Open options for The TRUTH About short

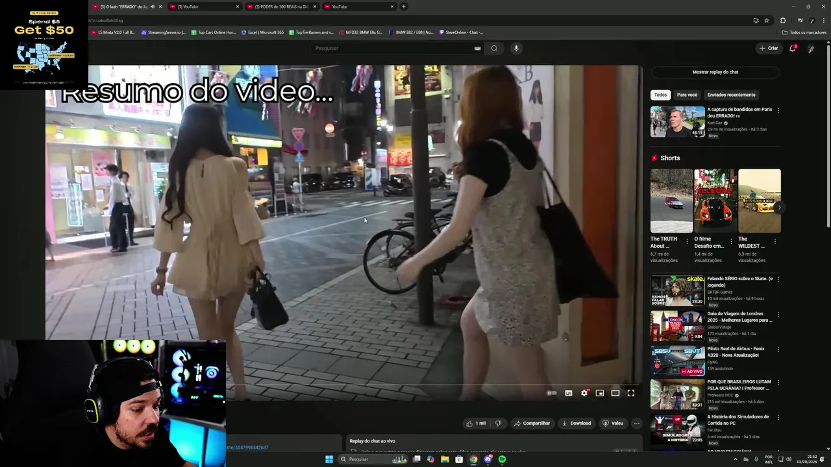click(687, 241)
